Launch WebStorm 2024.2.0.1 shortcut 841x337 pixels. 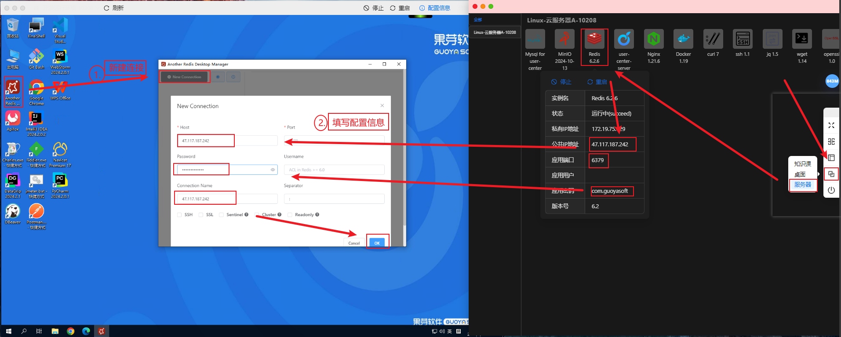point(60,62)
